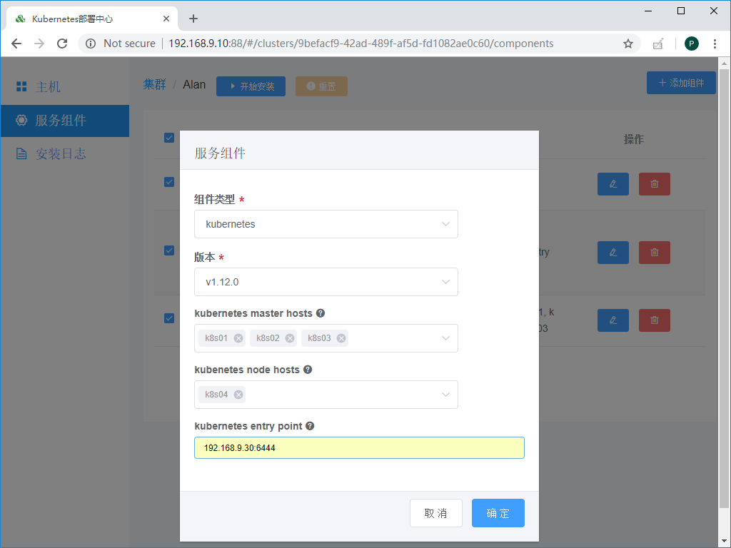Remove k8s04 from kubernetes node hosts
This screenshot has width=731, height=548.
click(238, 394)
